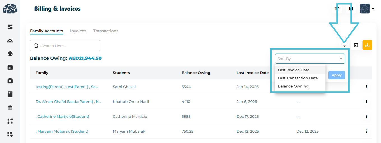Screen dimensions: 381x143
Task: Open row options for Maryam Mubarak
Action: point(366,131)
